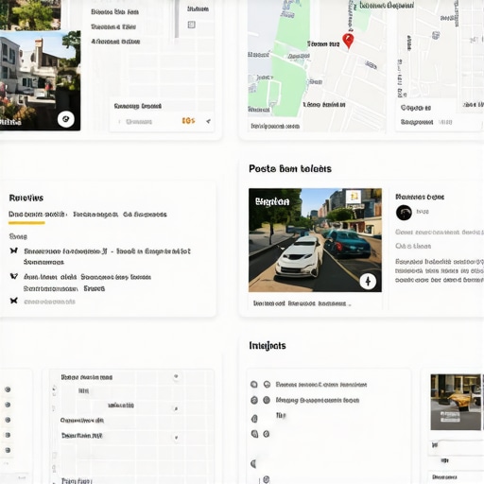Click the half-moon shaped icon near the Interests panel bottom
Screen dimensions: 484x484
[253, 463]
